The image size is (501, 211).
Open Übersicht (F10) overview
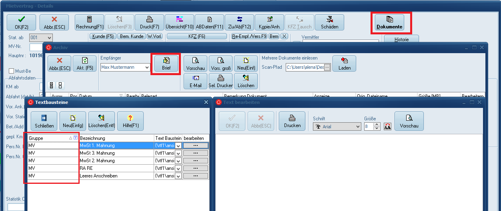(179, 22)
